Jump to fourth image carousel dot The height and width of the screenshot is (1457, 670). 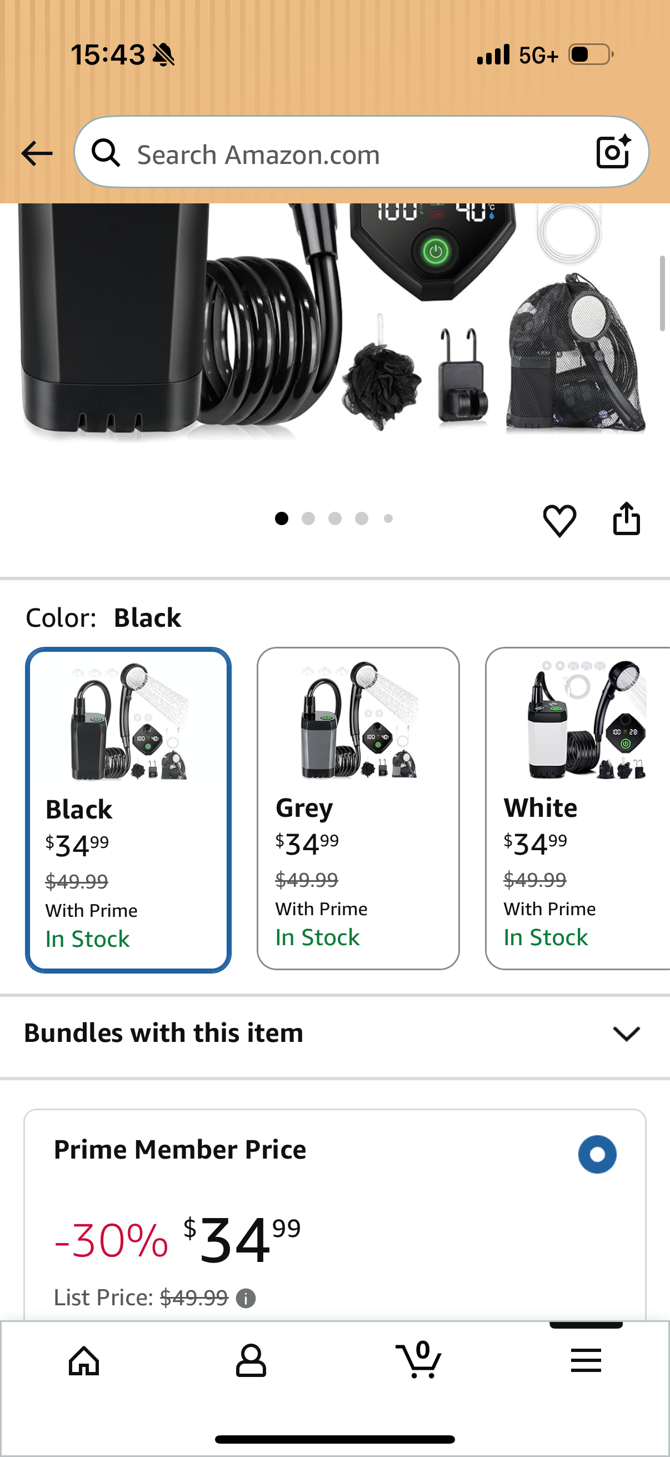(x=362, y=518)
